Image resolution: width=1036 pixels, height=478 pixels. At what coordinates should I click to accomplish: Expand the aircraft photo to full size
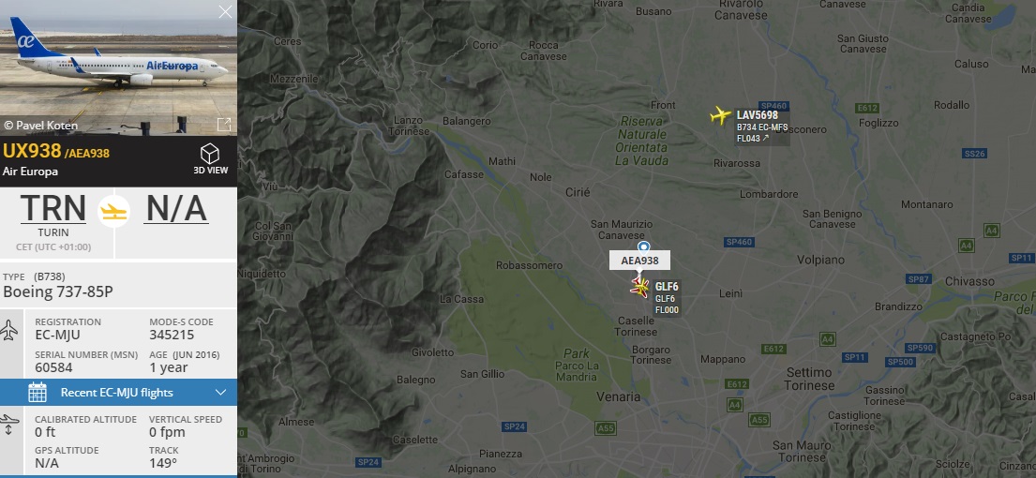click(x=224, y=124)
